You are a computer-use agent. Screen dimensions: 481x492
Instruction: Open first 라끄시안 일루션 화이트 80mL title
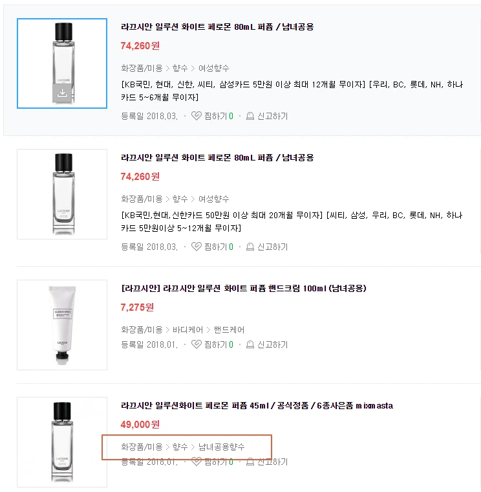217,27
